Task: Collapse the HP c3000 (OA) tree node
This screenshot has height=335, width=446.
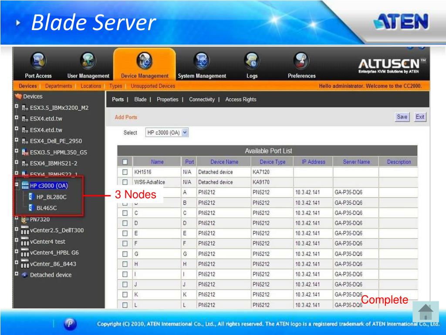Action: 17,185
